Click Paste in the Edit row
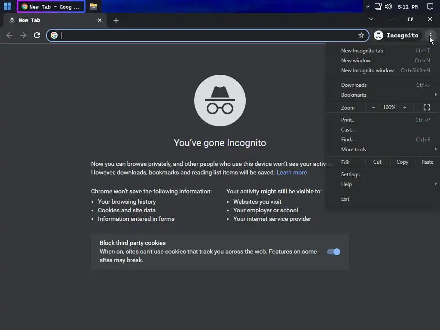Viewport: 440px width, 330px height. tap(428, 162)
